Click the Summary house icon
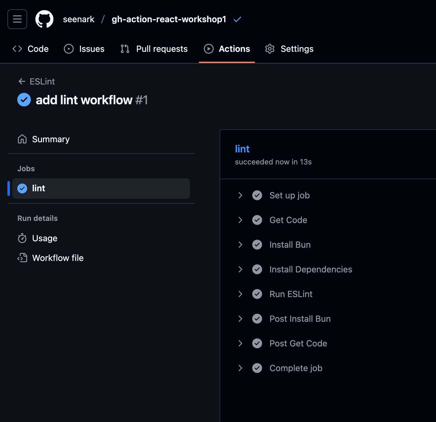Screen dimensions: 436x422 coord(22,139)
